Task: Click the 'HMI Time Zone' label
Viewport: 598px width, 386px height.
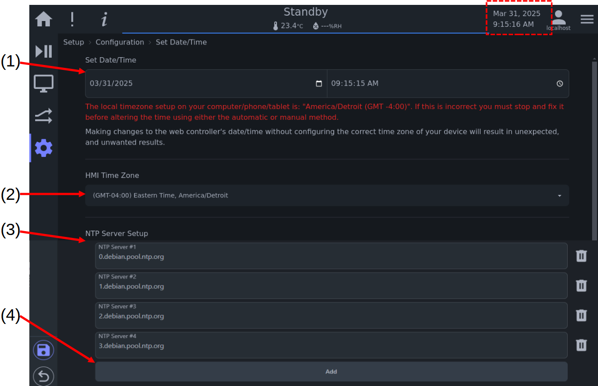Action: tap(112, 175)
